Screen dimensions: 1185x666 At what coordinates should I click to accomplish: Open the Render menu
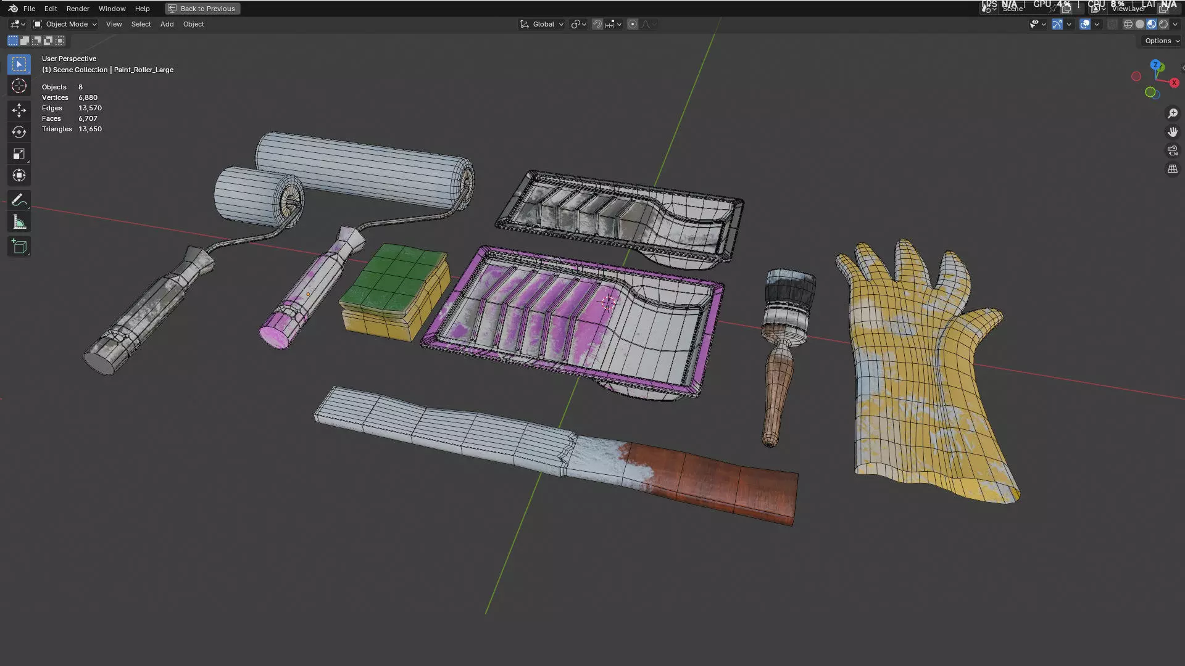(78, 9)
